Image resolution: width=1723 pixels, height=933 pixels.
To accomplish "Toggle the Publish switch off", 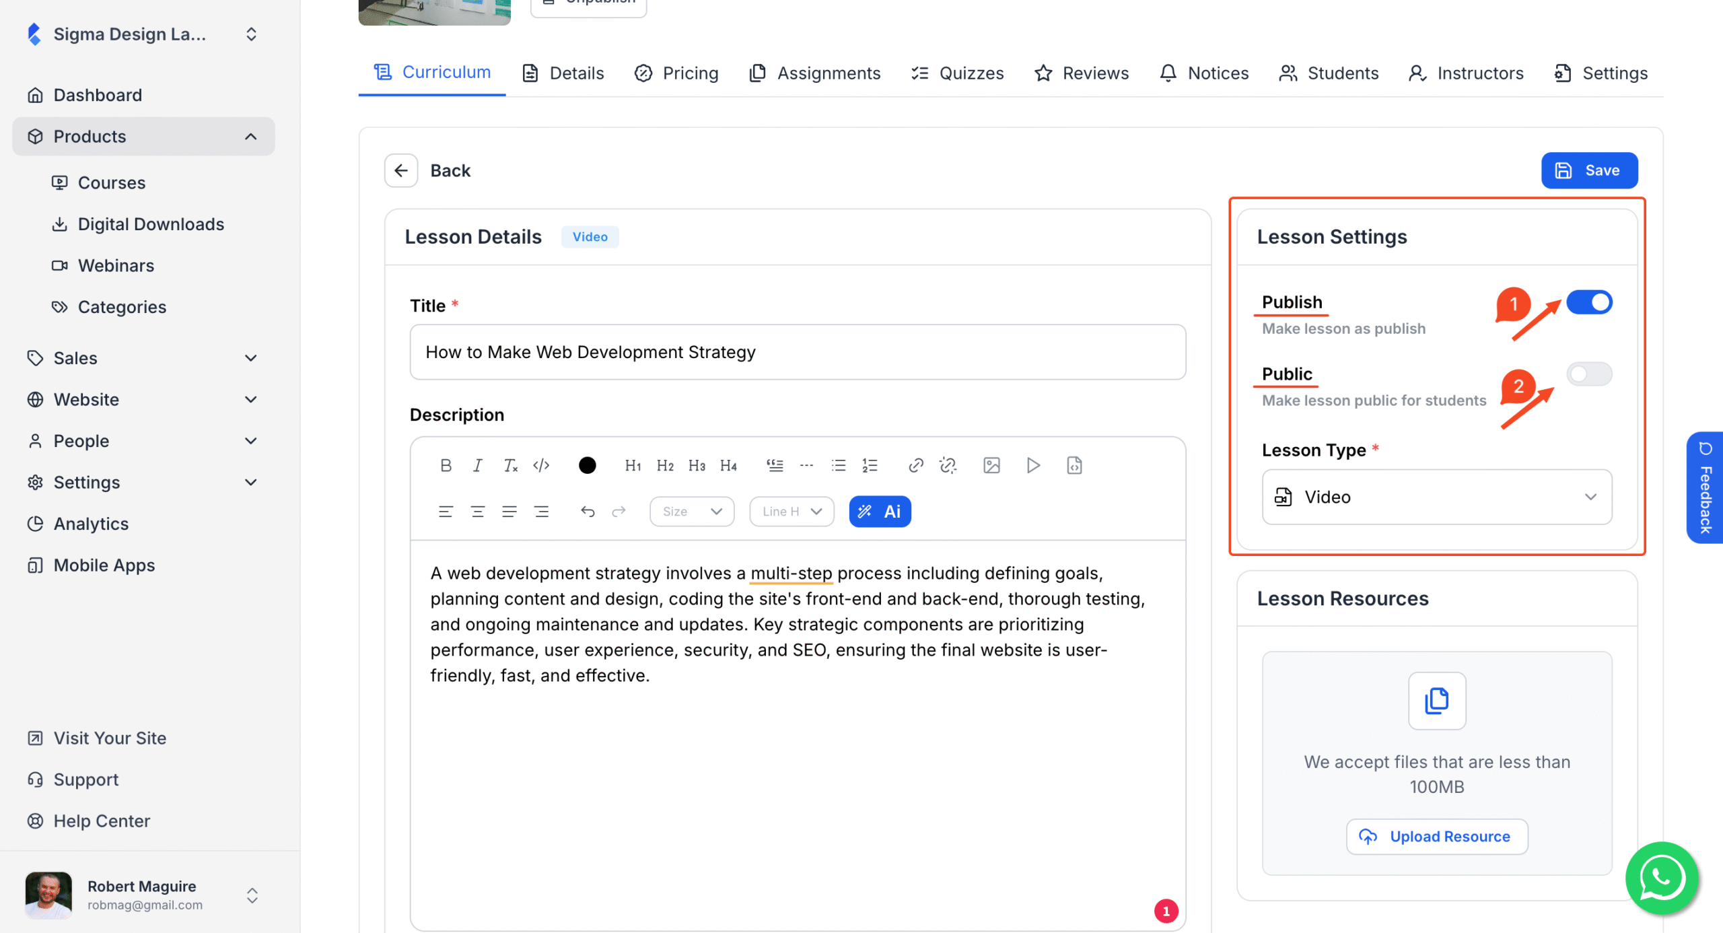I will (1590, 302).
